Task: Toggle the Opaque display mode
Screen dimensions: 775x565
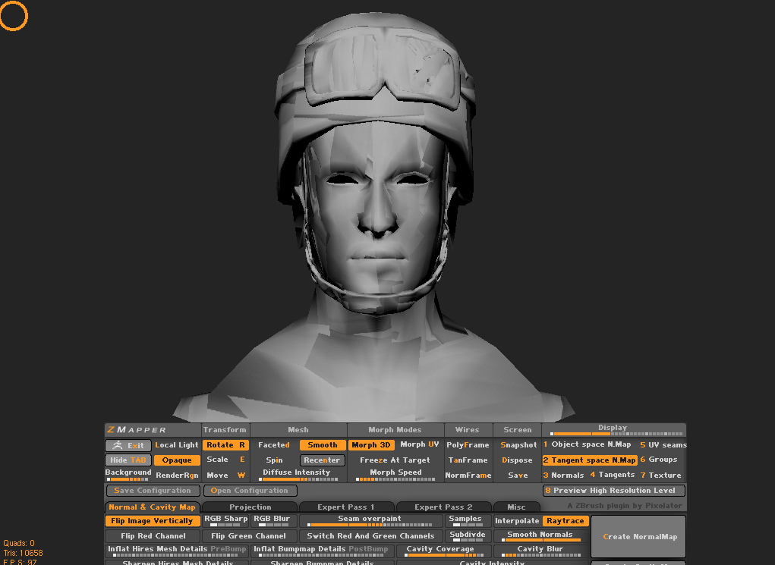Action: 177,460
